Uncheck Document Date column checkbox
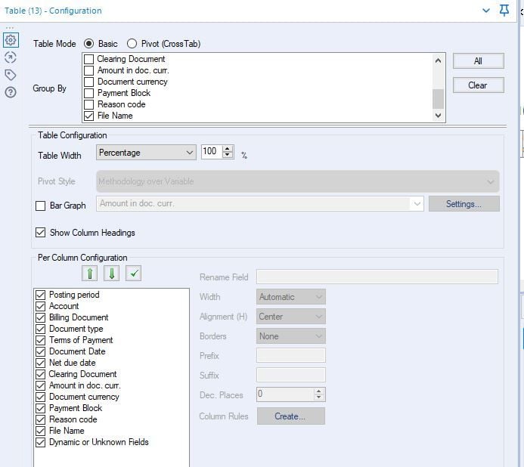The image size is (524, 467). (x=40, y=351)
